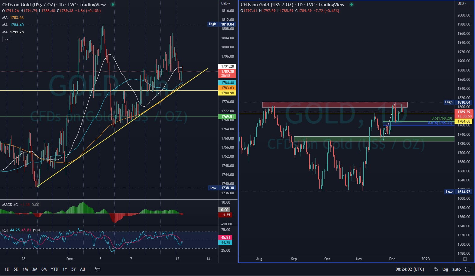
Task: Select the 0.618(1758.33) Fibonacci level label
Action: coord(440,123)
